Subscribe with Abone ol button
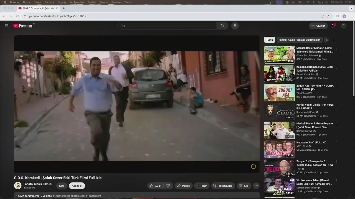Screen dimensions: 355x199 pyautogui.click(x=77, y=186)
